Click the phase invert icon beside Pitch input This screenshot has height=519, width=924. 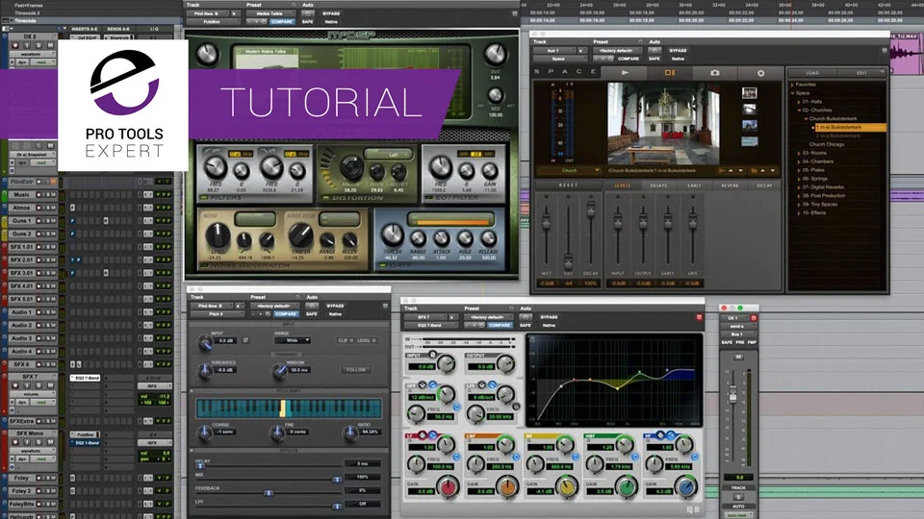coord(245,340)
